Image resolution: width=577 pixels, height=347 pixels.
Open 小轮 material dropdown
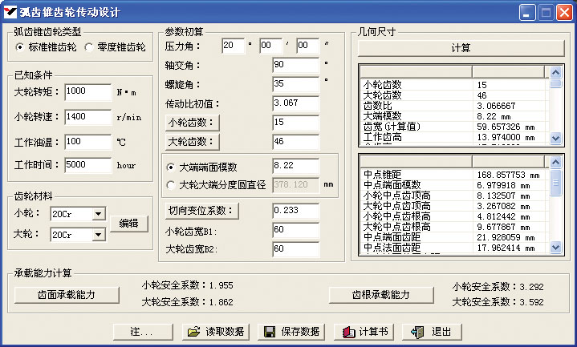[98, 215]
